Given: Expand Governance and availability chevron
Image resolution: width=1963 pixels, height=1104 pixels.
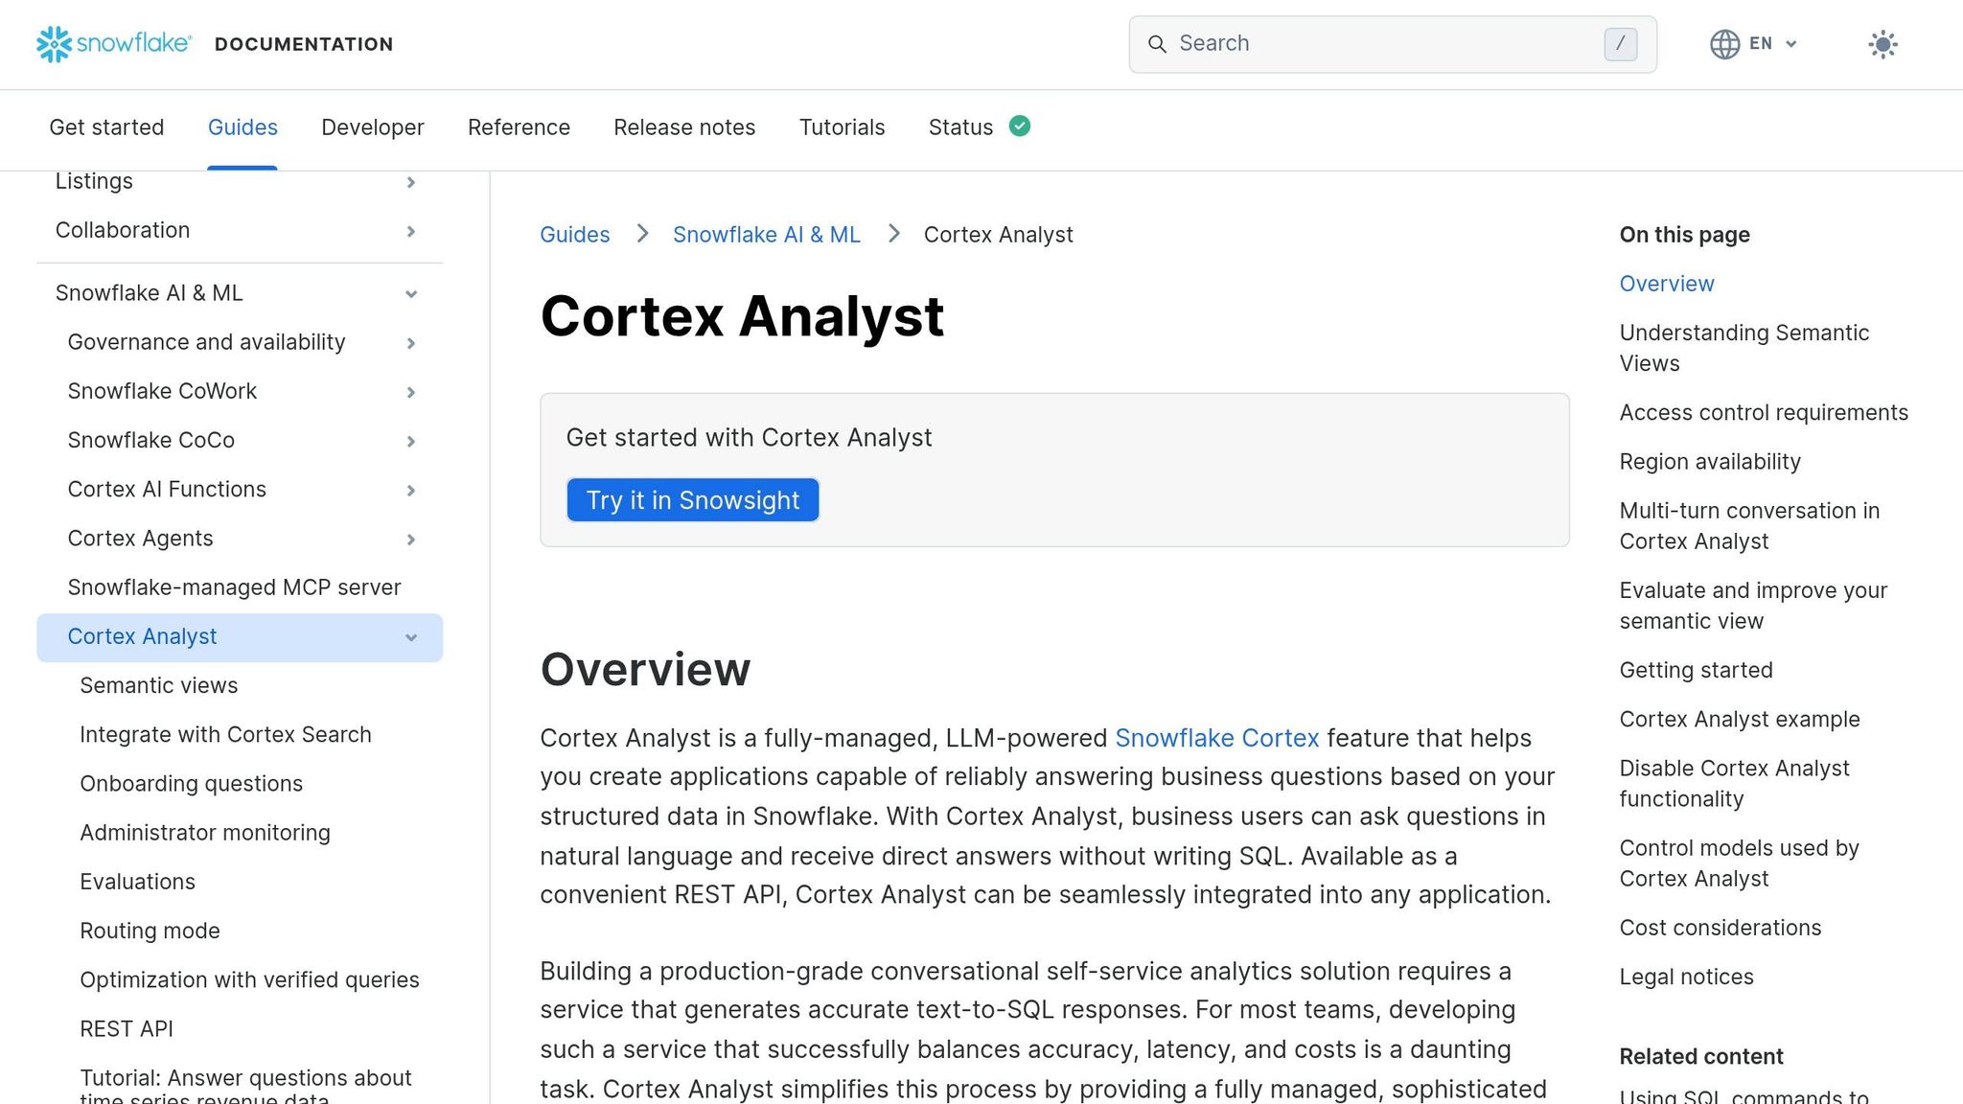Looking at the screenshot, I should point(411,343).
